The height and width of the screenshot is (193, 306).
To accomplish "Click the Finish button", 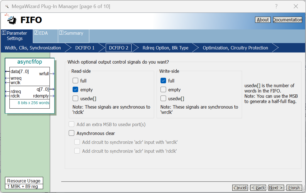I will point(294,188).
